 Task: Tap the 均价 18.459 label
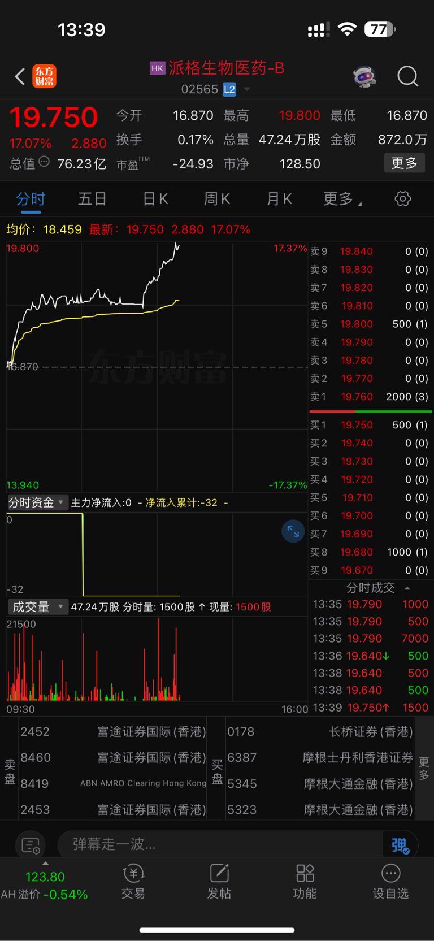coord(44,229)
